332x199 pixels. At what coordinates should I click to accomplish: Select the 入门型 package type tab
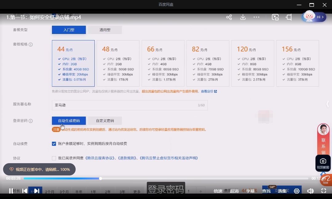coord(69,30)
